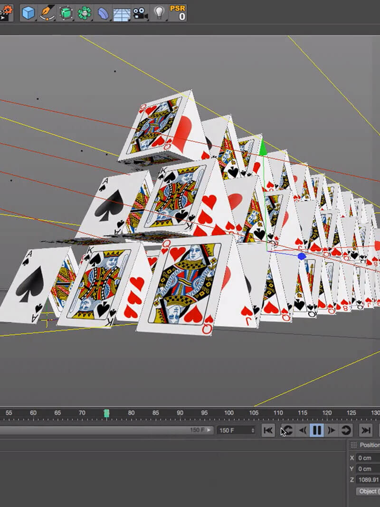Click the stepper arrows on 150 F field
The image size is (380, 507).
(253, 430)
